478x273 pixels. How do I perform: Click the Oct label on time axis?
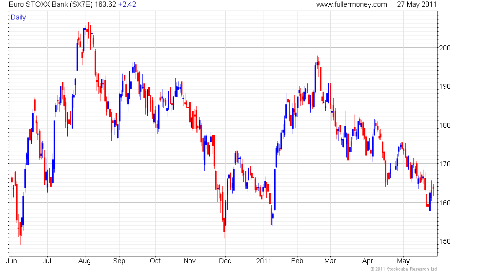tap(155, 261)
